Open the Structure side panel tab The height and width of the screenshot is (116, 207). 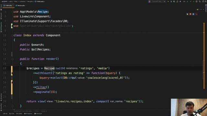[x=1, y=97]
